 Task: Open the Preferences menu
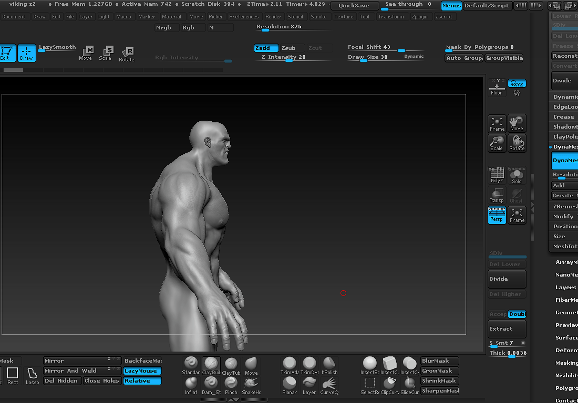[244, 17]
